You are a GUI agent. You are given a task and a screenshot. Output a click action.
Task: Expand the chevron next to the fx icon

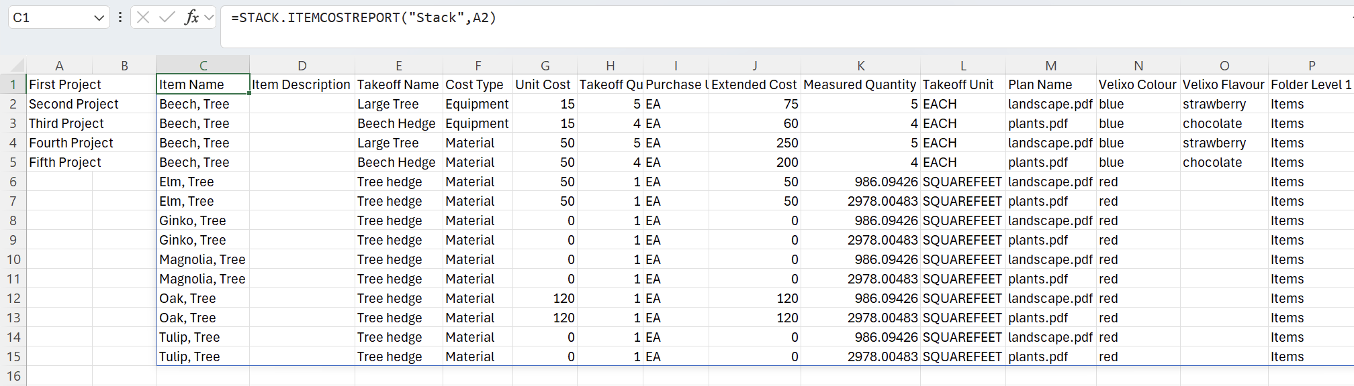209,17
